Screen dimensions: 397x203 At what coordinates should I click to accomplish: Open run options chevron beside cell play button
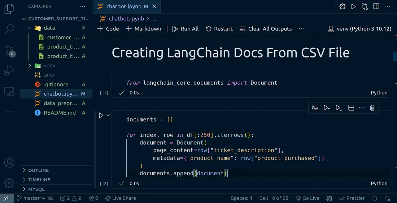point(108,115)
